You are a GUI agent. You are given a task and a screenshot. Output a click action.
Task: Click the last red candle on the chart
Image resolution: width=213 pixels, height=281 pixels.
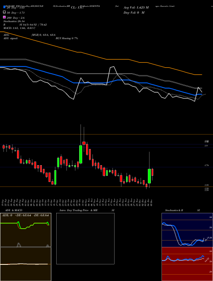153,172
